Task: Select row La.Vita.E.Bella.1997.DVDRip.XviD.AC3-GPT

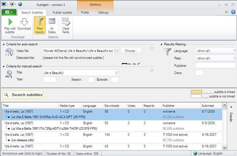Action: pos(112,114)
